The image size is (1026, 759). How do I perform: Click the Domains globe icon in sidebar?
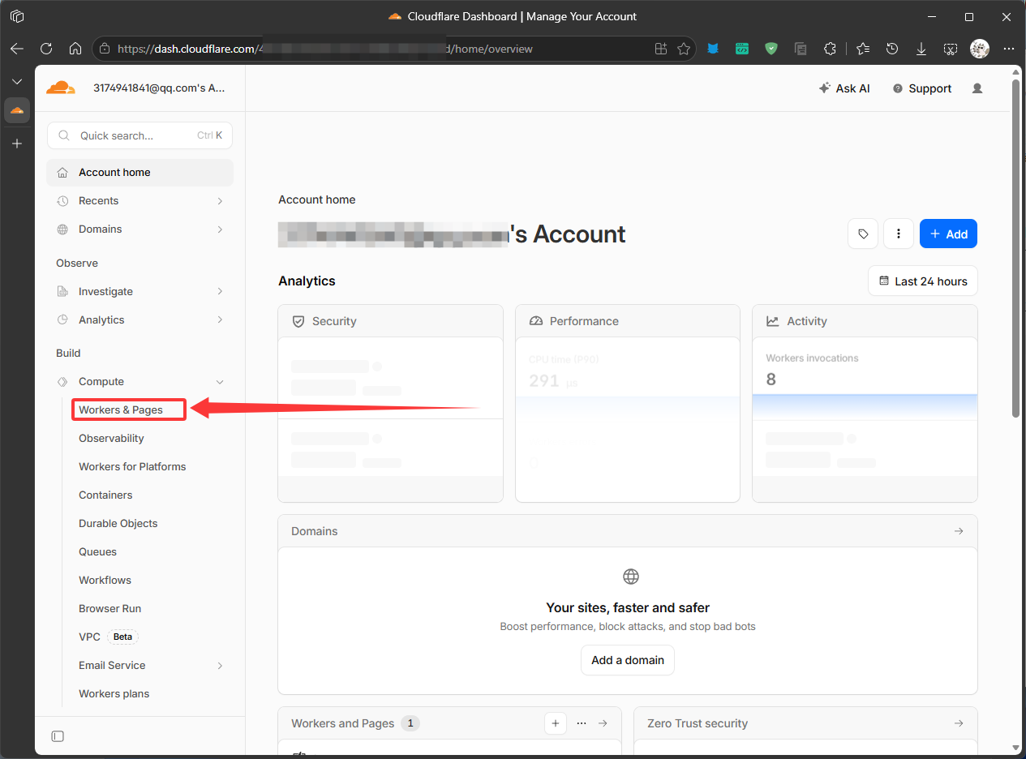pos(62,229)
